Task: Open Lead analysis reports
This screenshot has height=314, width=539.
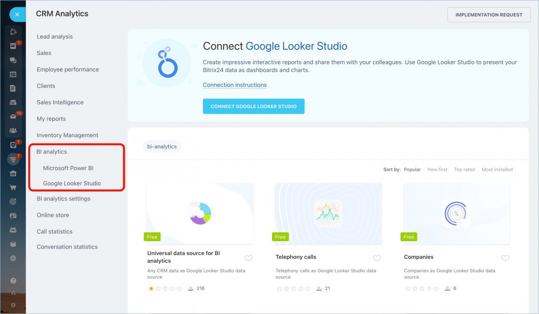Action: pyautogui.click(x=55, y=37)
